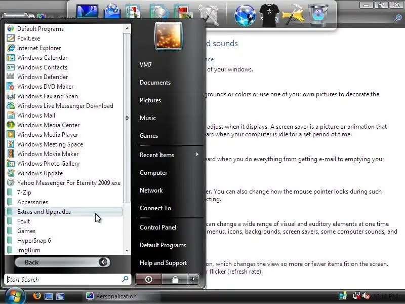Click the Back button in Start menu
This screenshot has width=405, height=304.
[62, 262]
